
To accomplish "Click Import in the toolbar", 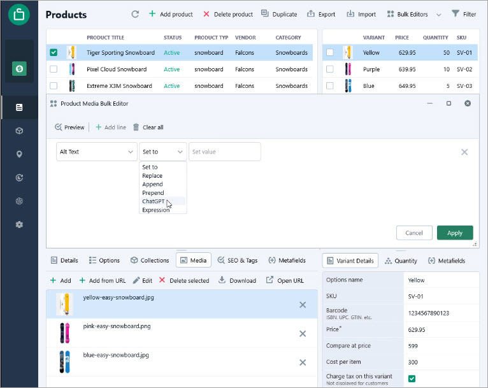I will click(x=361, y=14).
